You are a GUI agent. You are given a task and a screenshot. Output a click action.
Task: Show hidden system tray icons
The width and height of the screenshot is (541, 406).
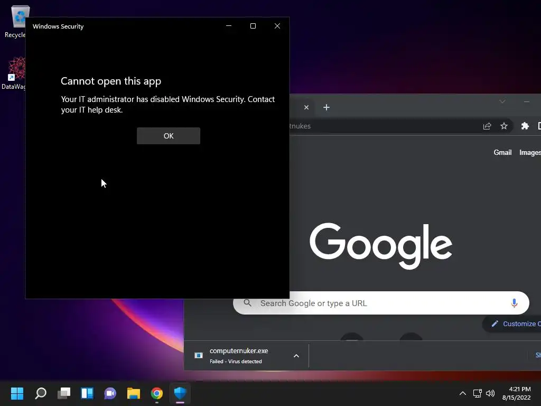click(463, 393)
